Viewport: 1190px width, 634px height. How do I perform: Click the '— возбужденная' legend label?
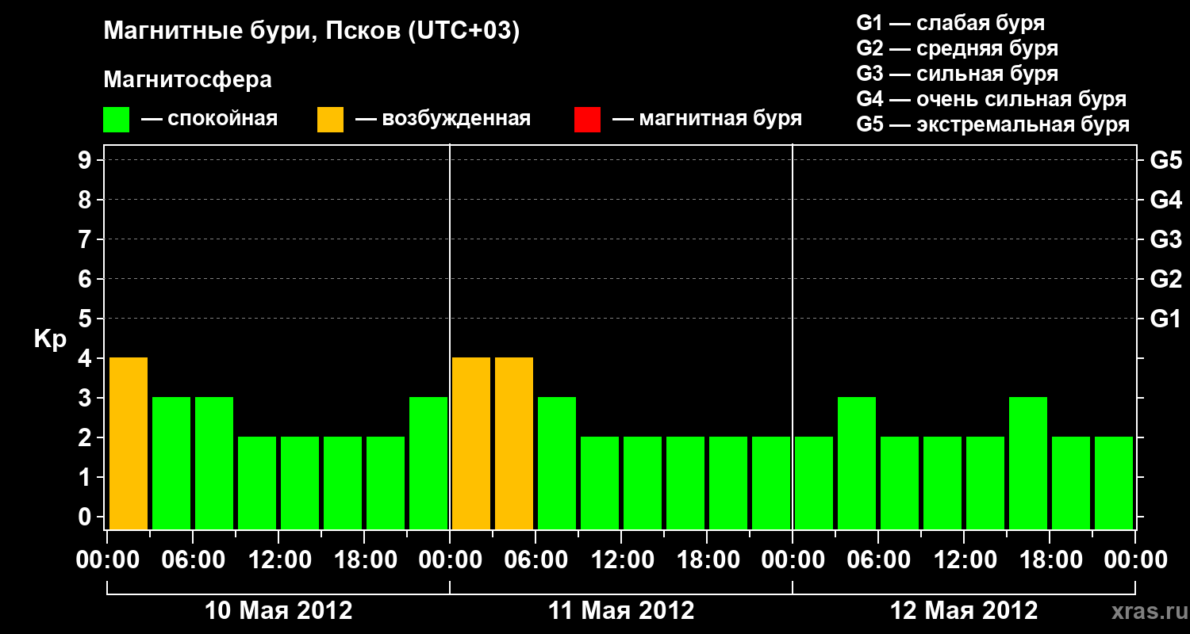coord(443,120)
